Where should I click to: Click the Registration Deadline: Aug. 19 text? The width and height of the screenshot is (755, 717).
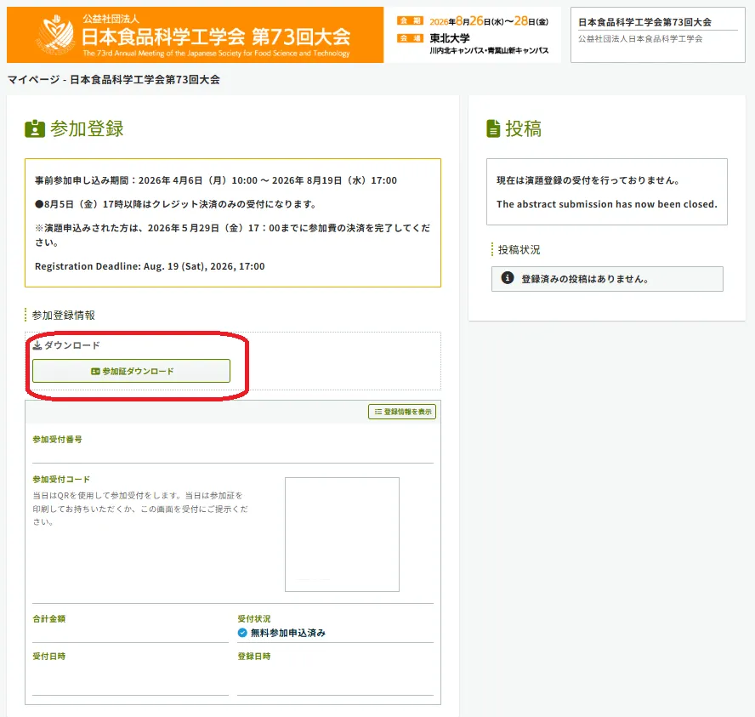tap(150, 266)
